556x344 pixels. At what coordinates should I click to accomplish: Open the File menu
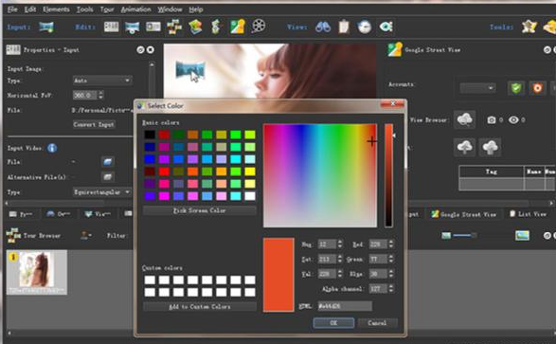point(12,9)
